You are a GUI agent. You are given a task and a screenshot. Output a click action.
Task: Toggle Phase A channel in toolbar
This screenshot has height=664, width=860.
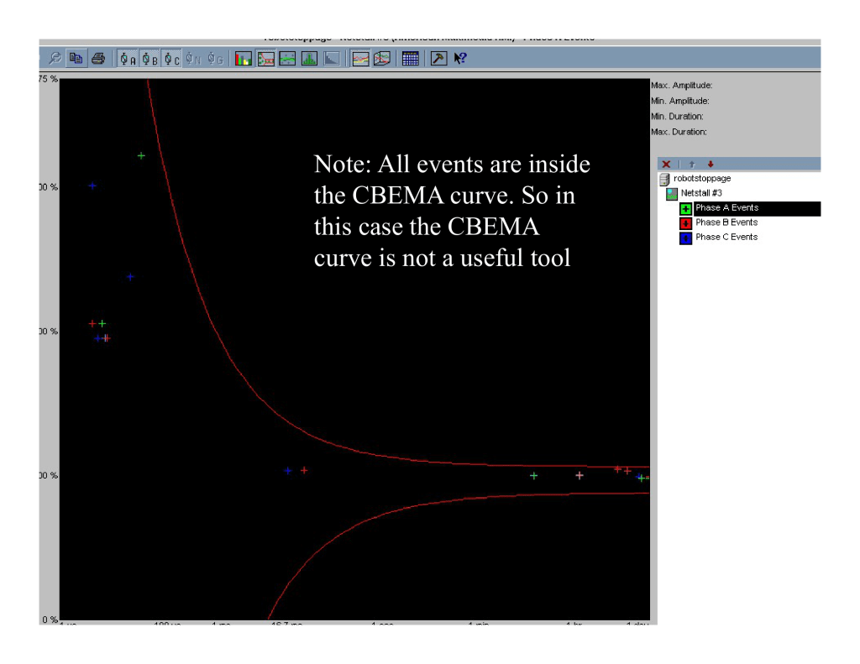(x=128, y=59)
